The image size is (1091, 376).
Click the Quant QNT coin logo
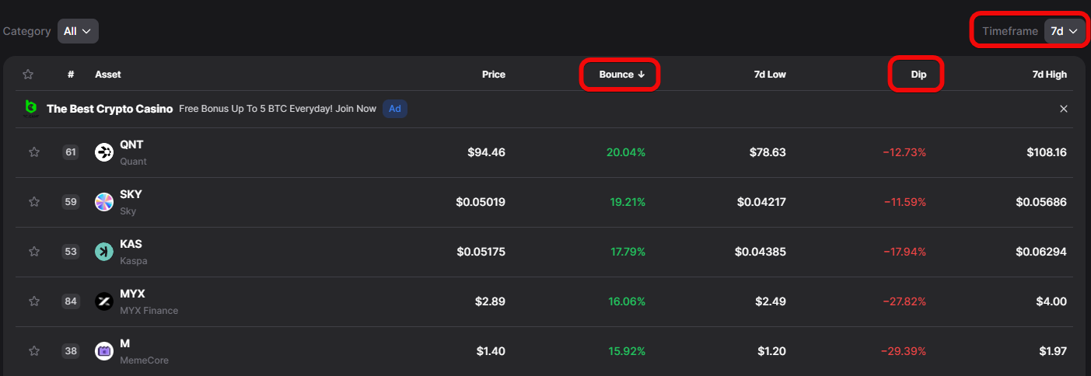pyautogui.click(x=104, y=152)
